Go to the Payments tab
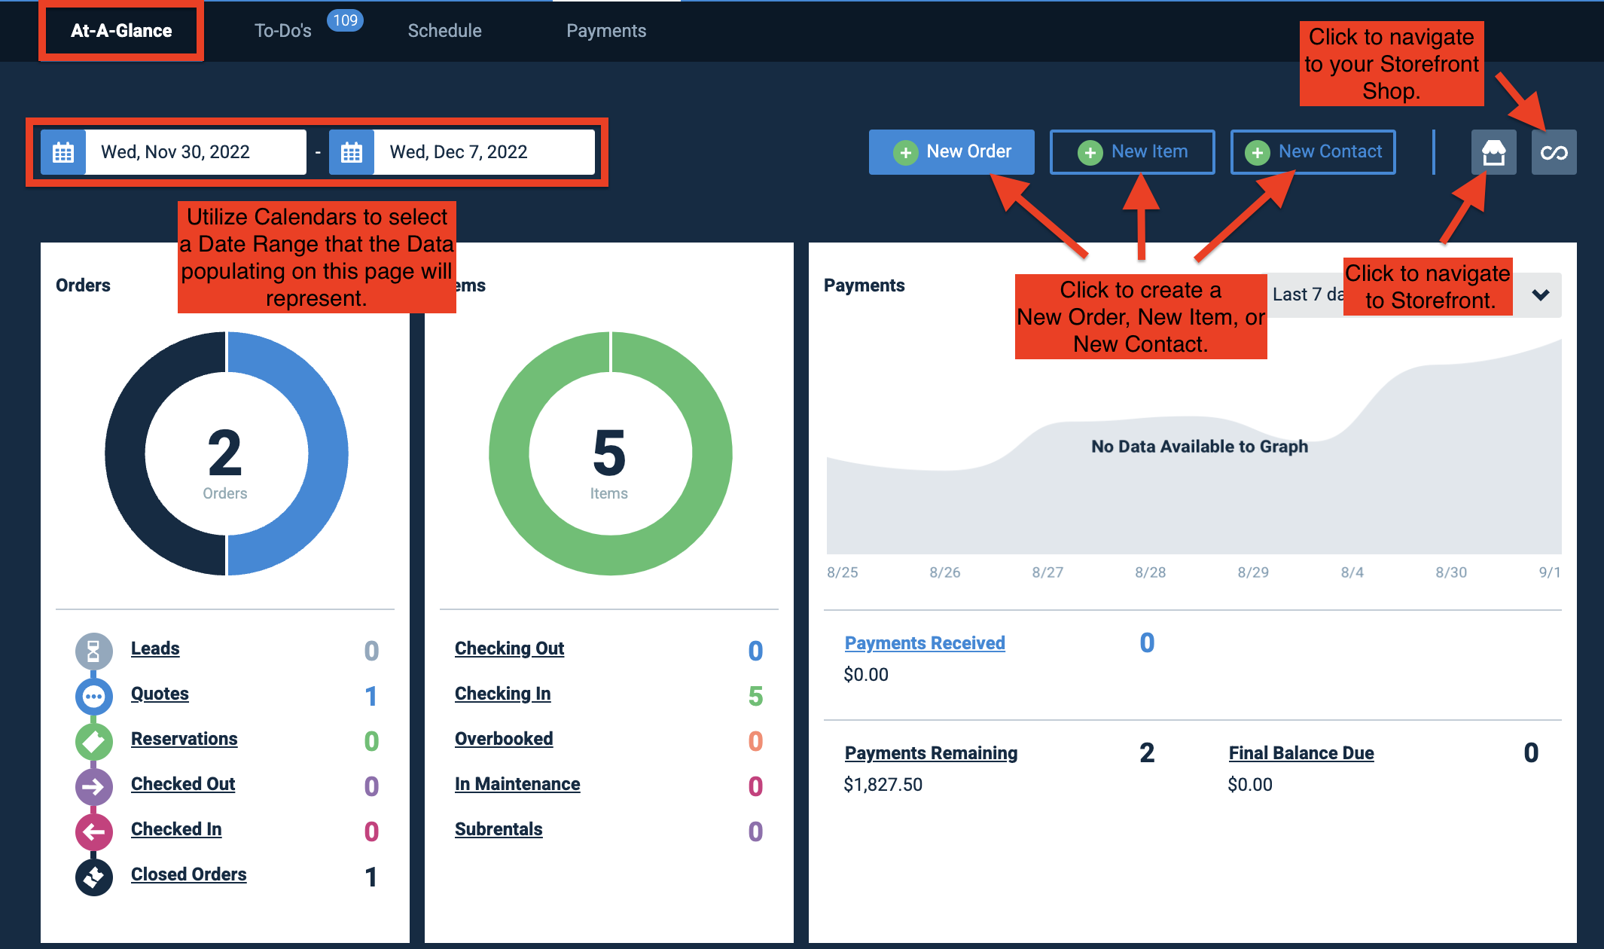 606,31
